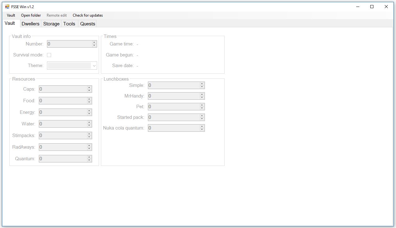Click the Pet lunchbox count field

(x=174, y=107)
